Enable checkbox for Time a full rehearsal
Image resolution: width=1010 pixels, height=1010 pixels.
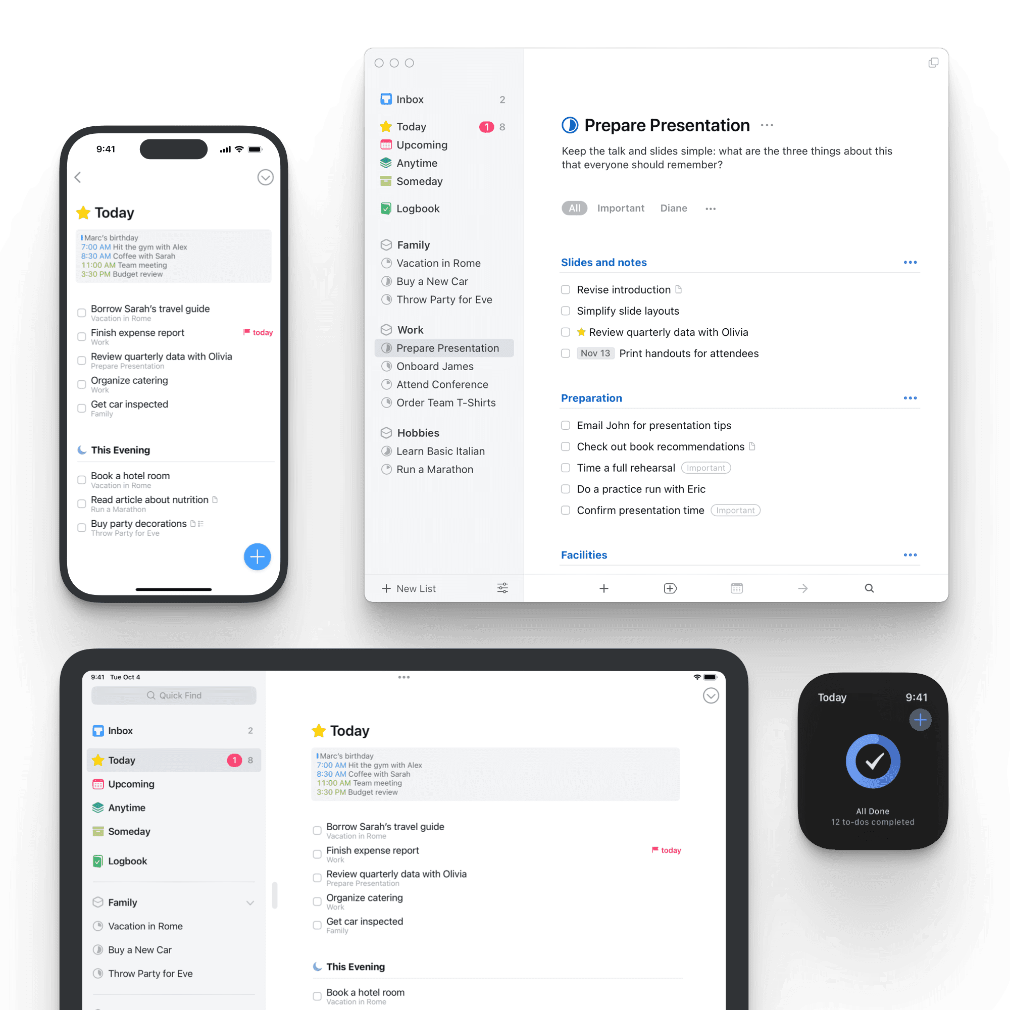pyautogui.click(x=565, y=467)
